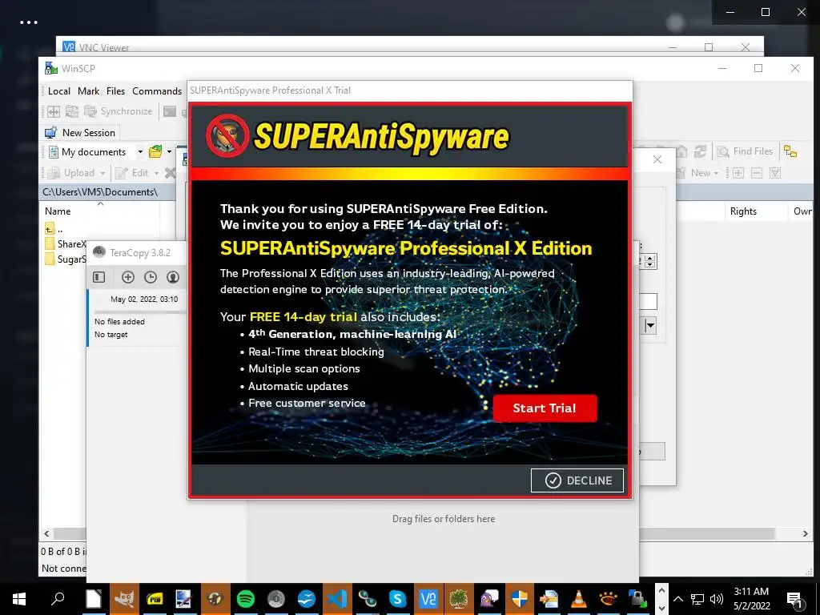This screenshot has height=615, width=820.
Task: Open Windows taskbar search
Action: [58, 599]
